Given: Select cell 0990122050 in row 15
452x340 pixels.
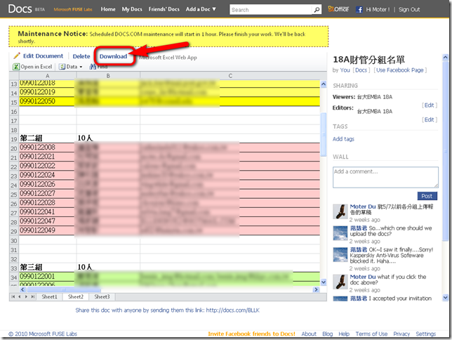Looking at the screenshot, I should click(x=48, y=101).
